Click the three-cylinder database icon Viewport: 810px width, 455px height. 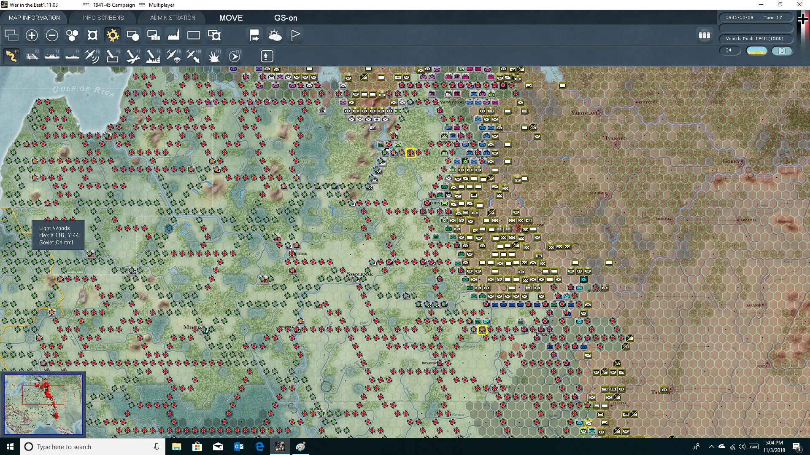[705, 35]
